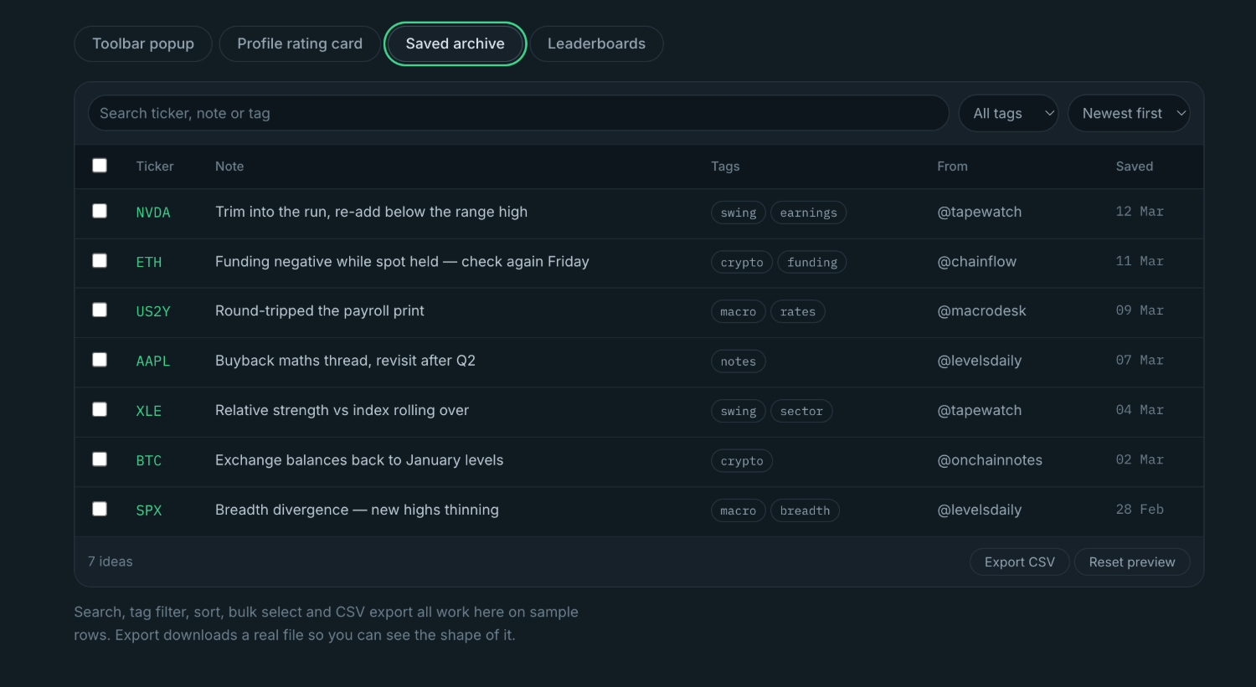Select the ETH row checkbox
The image size is (1256, 687).
(100, 260)
